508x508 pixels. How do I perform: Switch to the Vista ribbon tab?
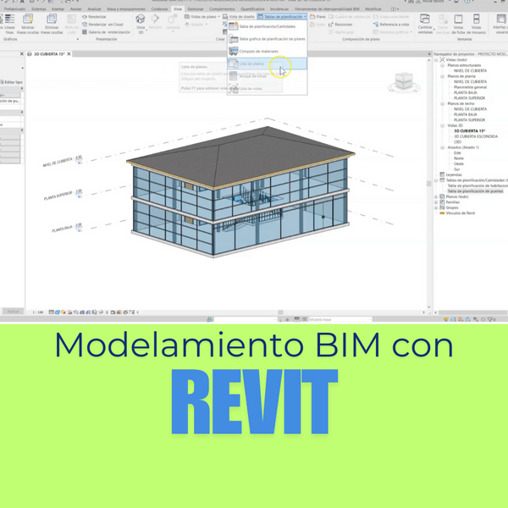(178, 8)
